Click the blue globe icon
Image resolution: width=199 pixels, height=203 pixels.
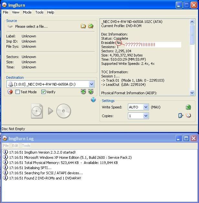click(93, 100)
